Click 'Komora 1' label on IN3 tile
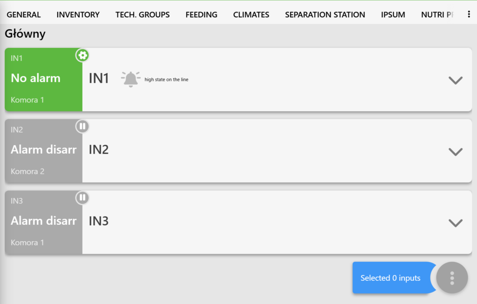Viewport: 477px width, 304px height. tap(27, 243)
